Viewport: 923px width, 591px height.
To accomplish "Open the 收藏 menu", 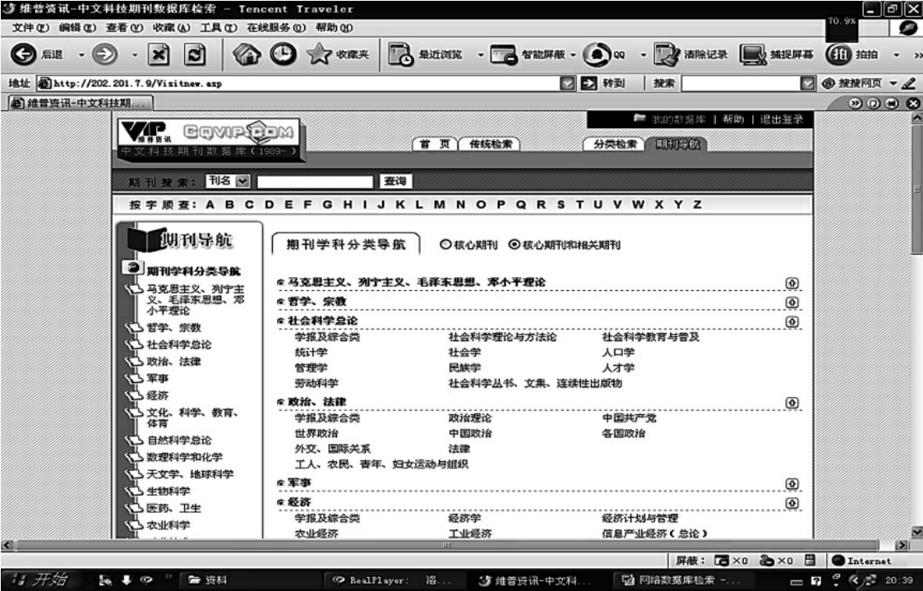I will point(171,28).
